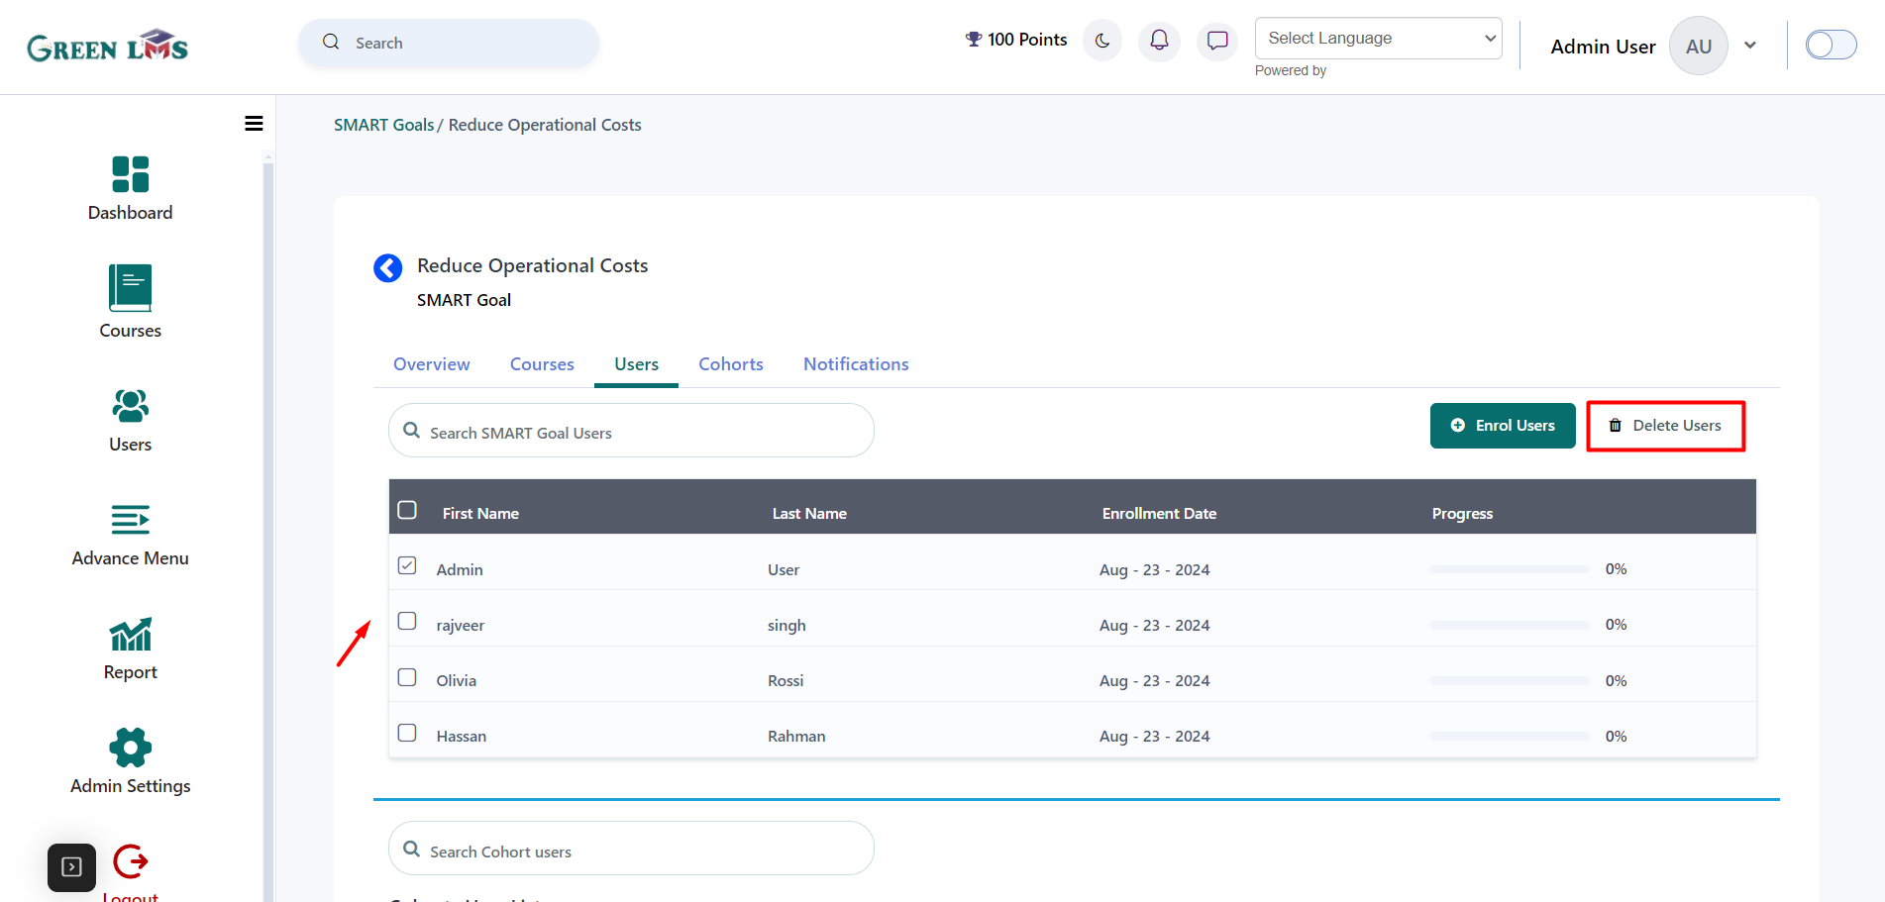This screenshot has width=1885, height=902.
Task: Tick the select-all checkbox in table header
Action: click(x=407, y=510)
